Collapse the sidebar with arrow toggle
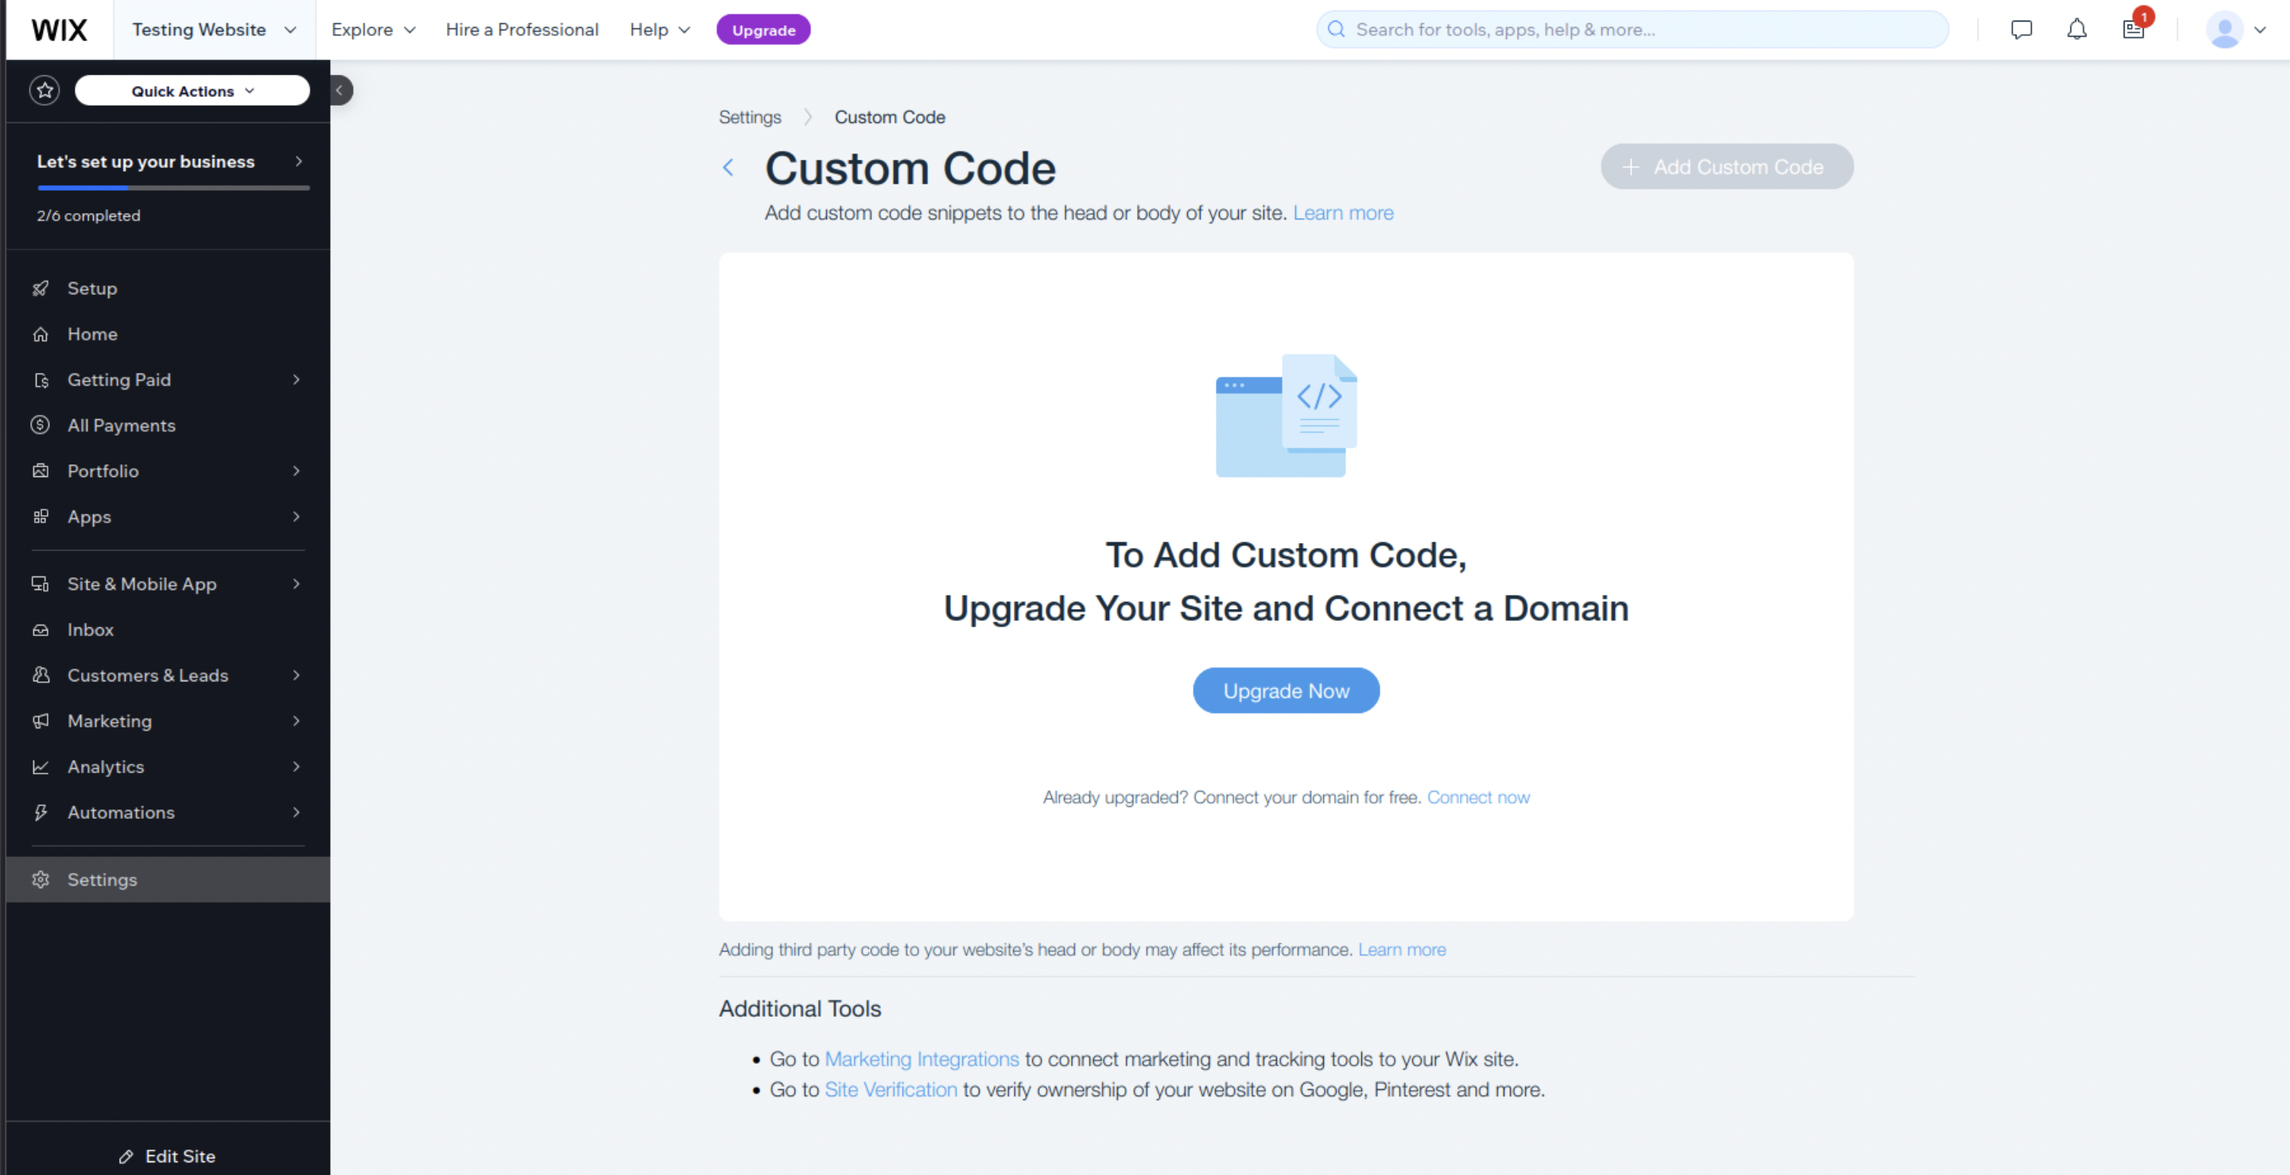2290x1175 pixels. (x=340, y=91)
